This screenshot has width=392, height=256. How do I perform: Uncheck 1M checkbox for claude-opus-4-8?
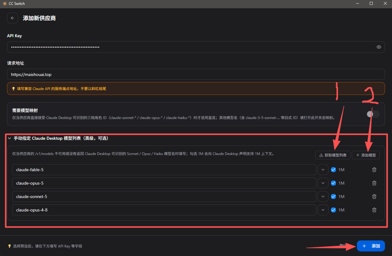point(333,210)
